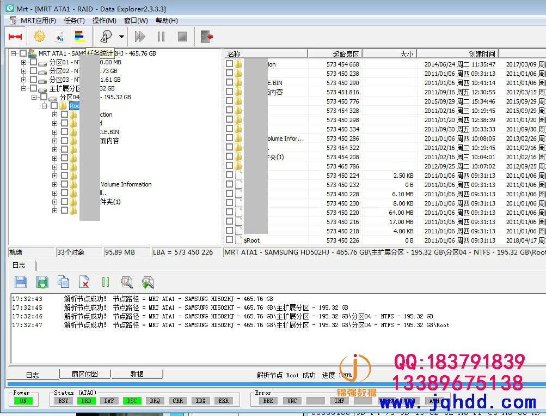
Task: Click the document properties toolbar icon
Action: [x=59, y=37]
